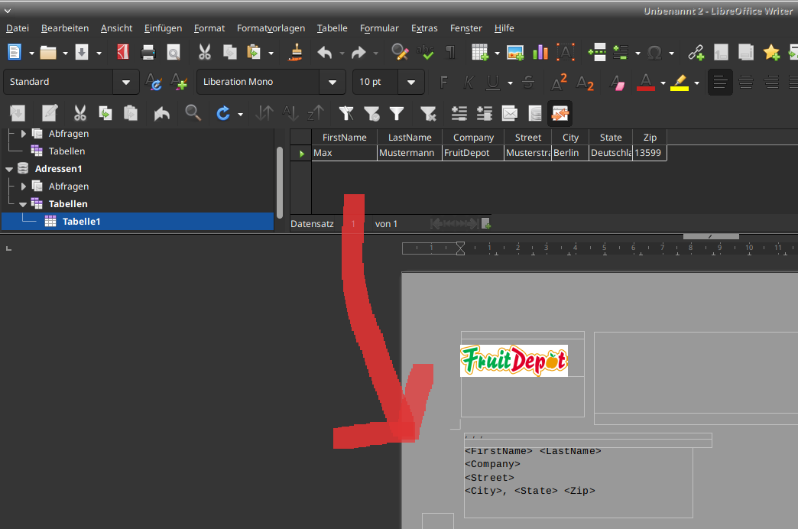Open the Tabelle menu

point(332,28)
